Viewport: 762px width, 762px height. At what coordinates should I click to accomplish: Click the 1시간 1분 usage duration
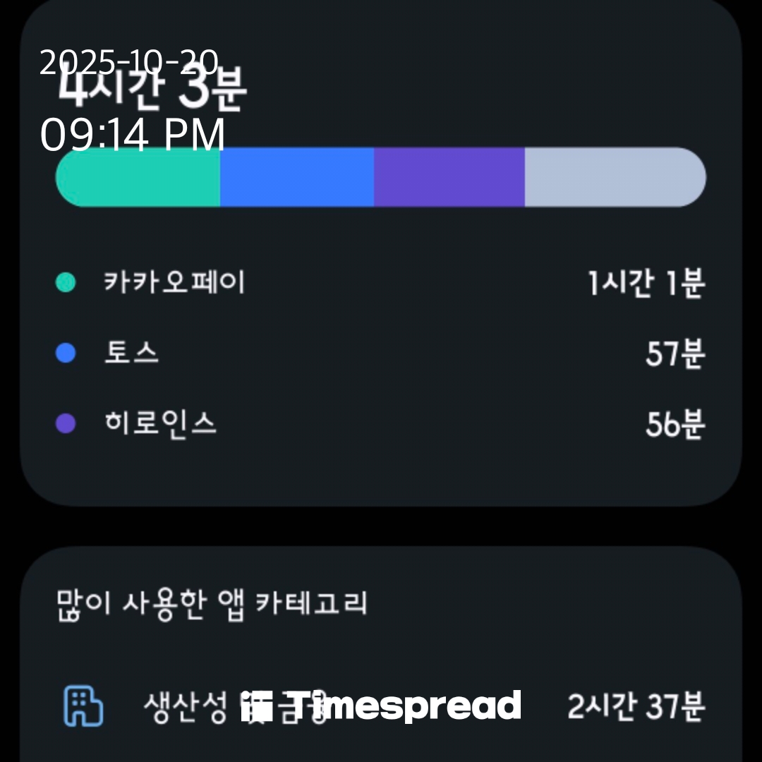click(x=646, y=284)
